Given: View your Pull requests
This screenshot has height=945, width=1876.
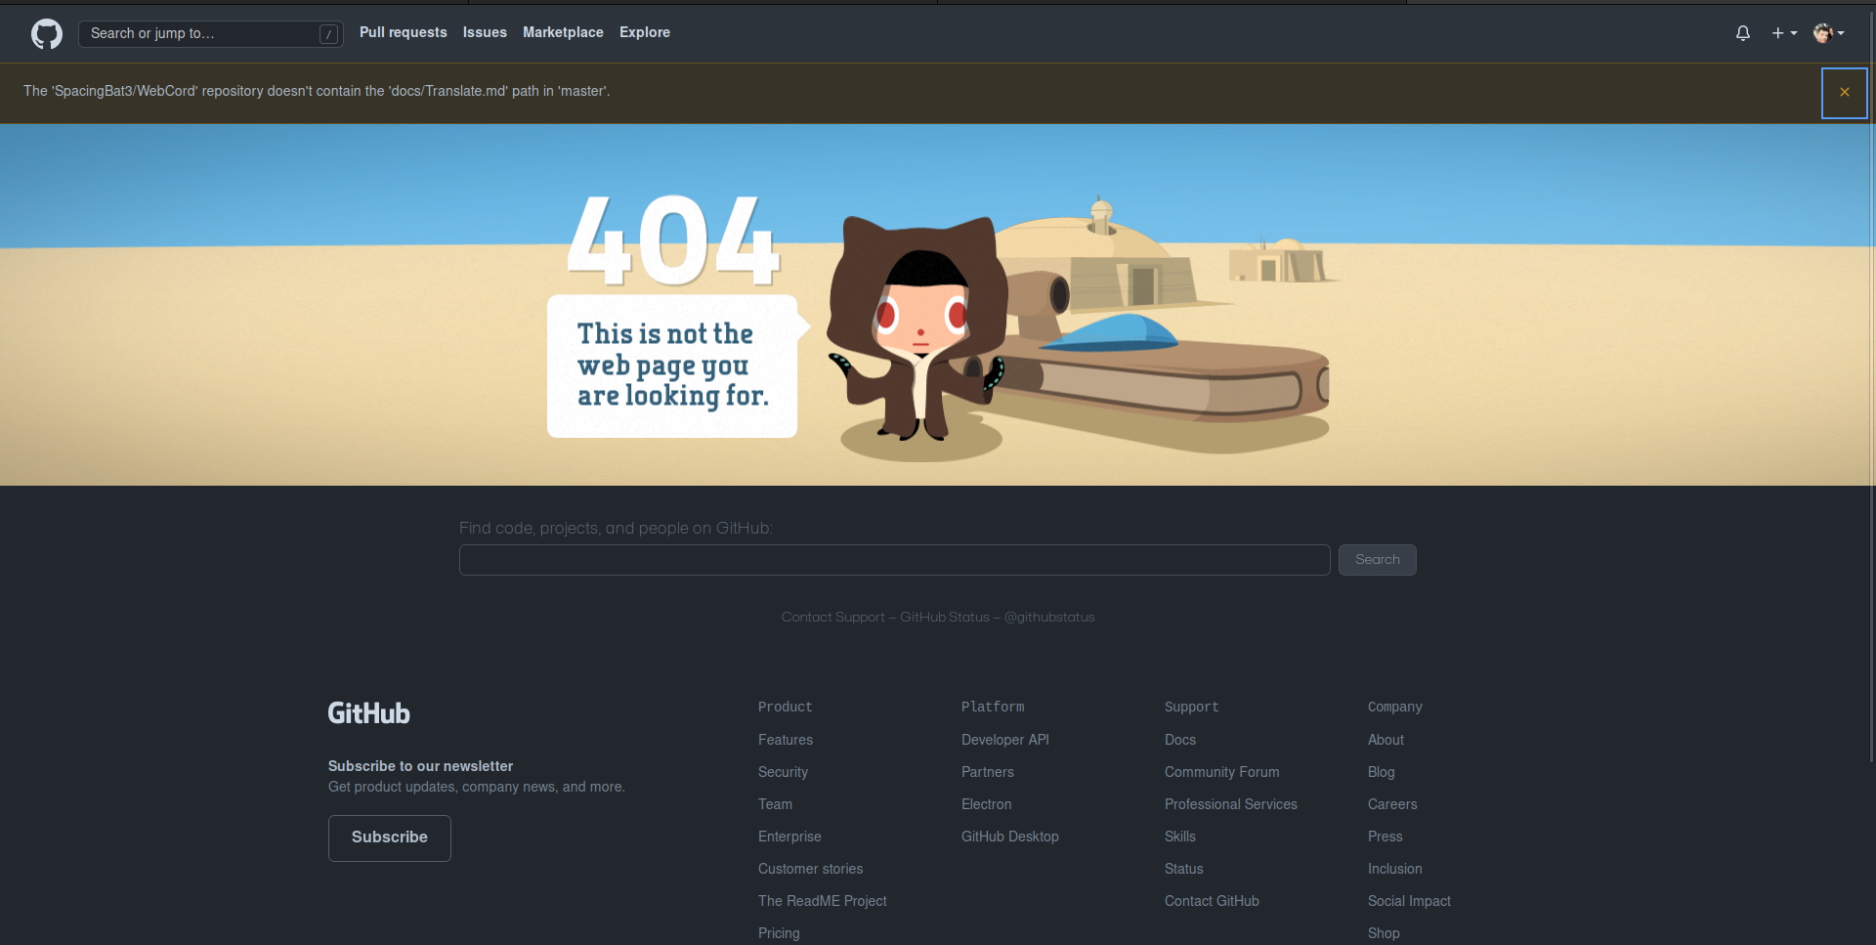Looking at the screenshot, I should [403, 32].
